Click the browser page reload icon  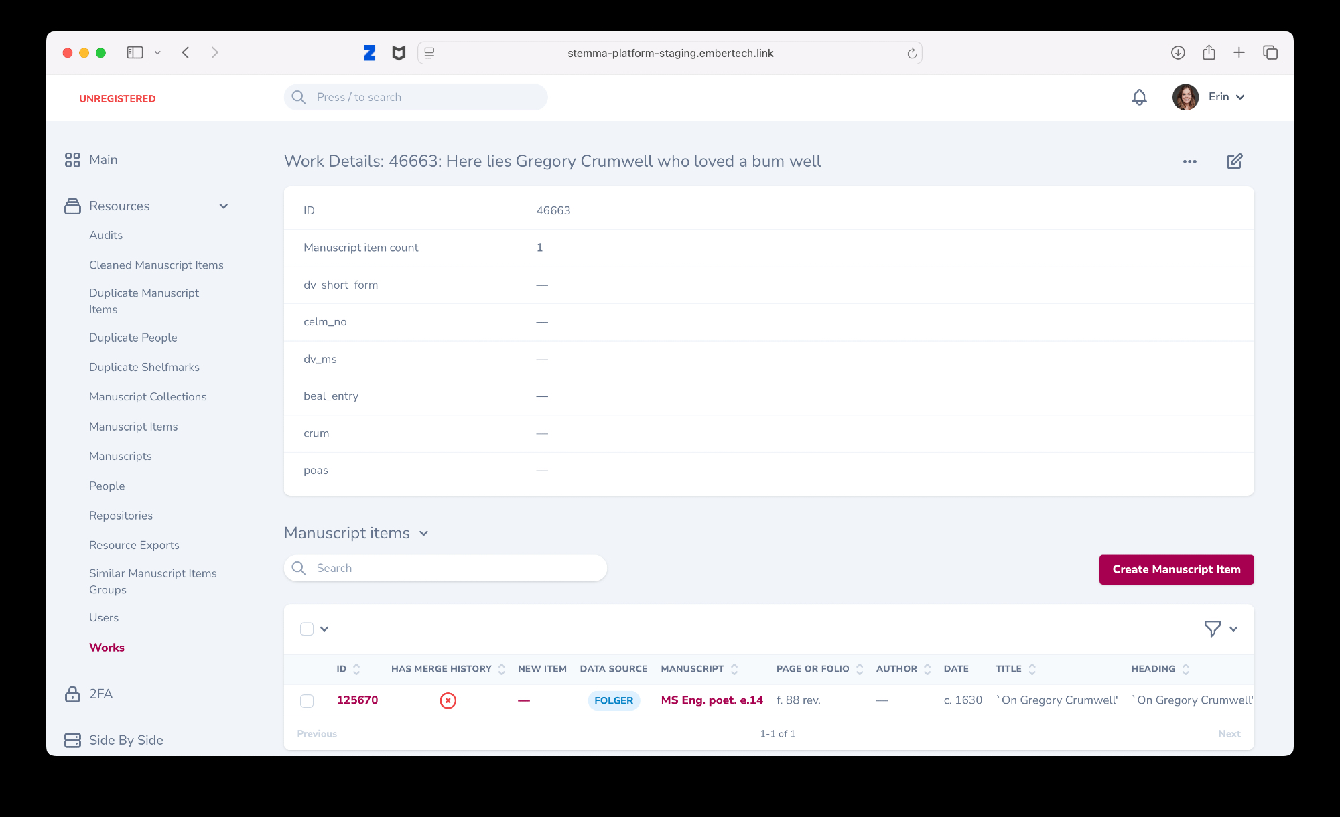coord(911,53)
